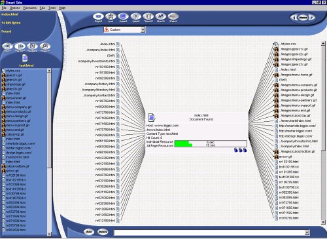
Task: Click page icon beside nr042299.html incoming link
Action: [x=118, y=158]
